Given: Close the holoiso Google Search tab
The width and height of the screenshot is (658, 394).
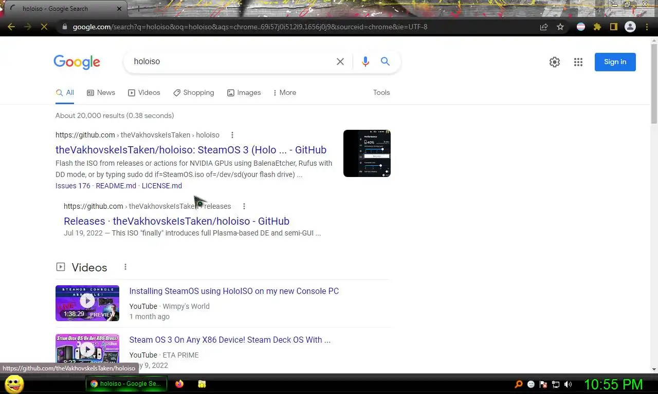Looking at the screenshot, I should [119, 9].
